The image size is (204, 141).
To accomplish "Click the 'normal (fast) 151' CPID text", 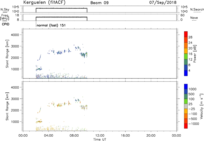I will click(51, 25).
